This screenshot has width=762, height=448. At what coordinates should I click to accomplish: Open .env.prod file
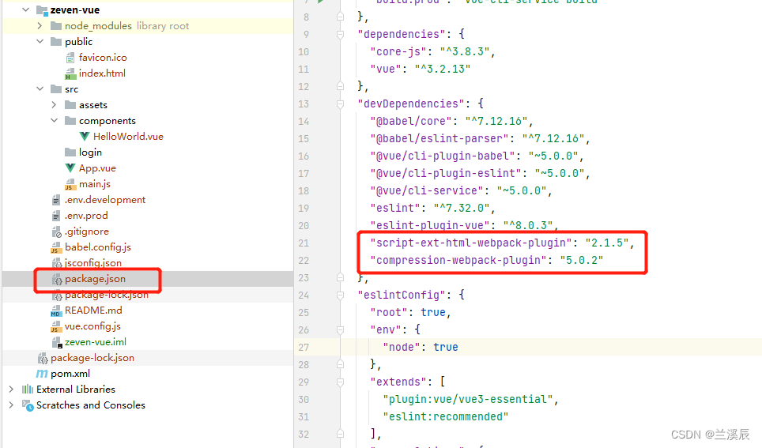click(86, 216)
